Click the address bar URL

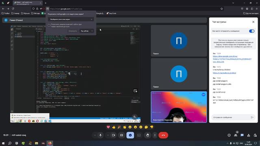pos(66,9)
